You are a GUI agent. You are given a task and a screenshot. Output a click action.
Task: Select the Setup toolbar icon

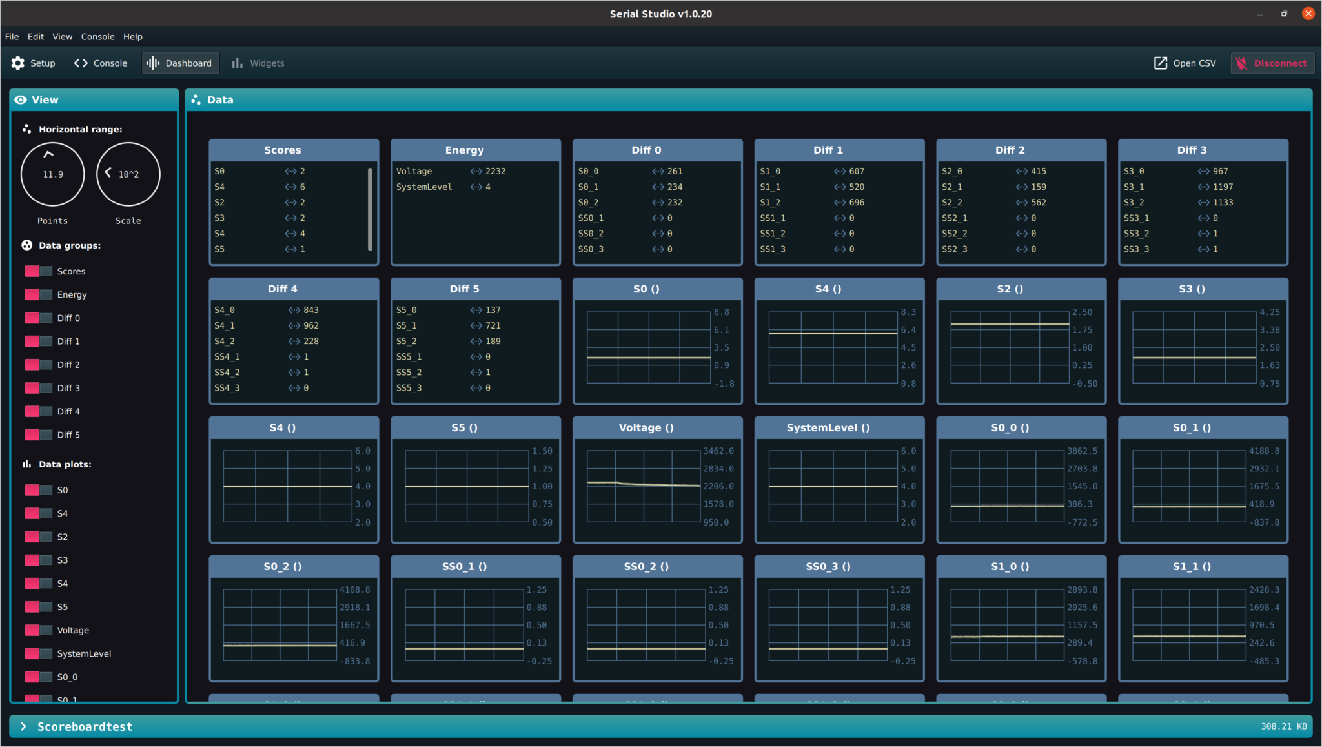pos(17,63)
